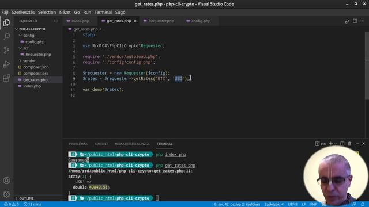369x207 pixels.
Task: Click index.php link in terminal
Action: pyautogui.click(x=175, y=155)
